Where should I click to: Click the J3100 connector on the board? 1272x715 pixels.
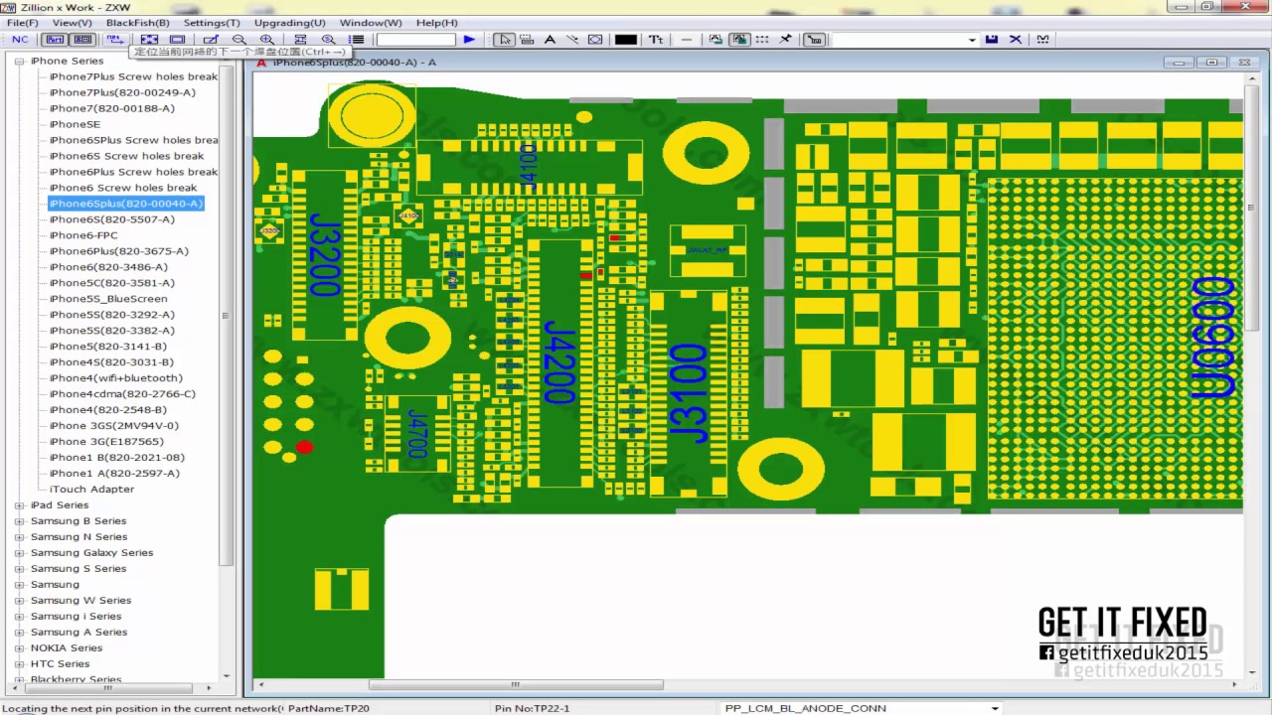pyautogui.click(x=689, y=393)
